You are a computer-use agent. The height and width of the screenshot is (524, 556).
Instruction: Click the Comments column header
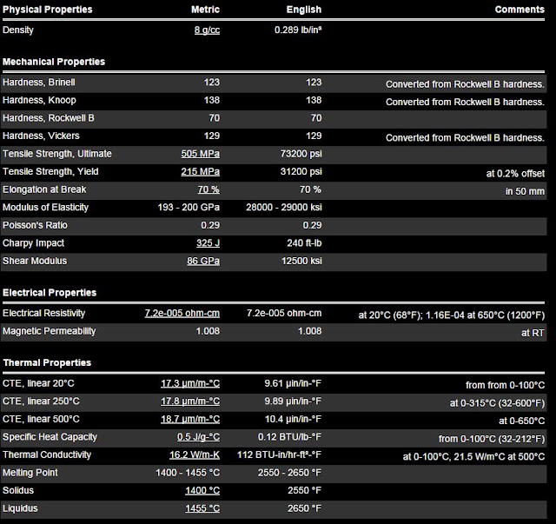520,10
